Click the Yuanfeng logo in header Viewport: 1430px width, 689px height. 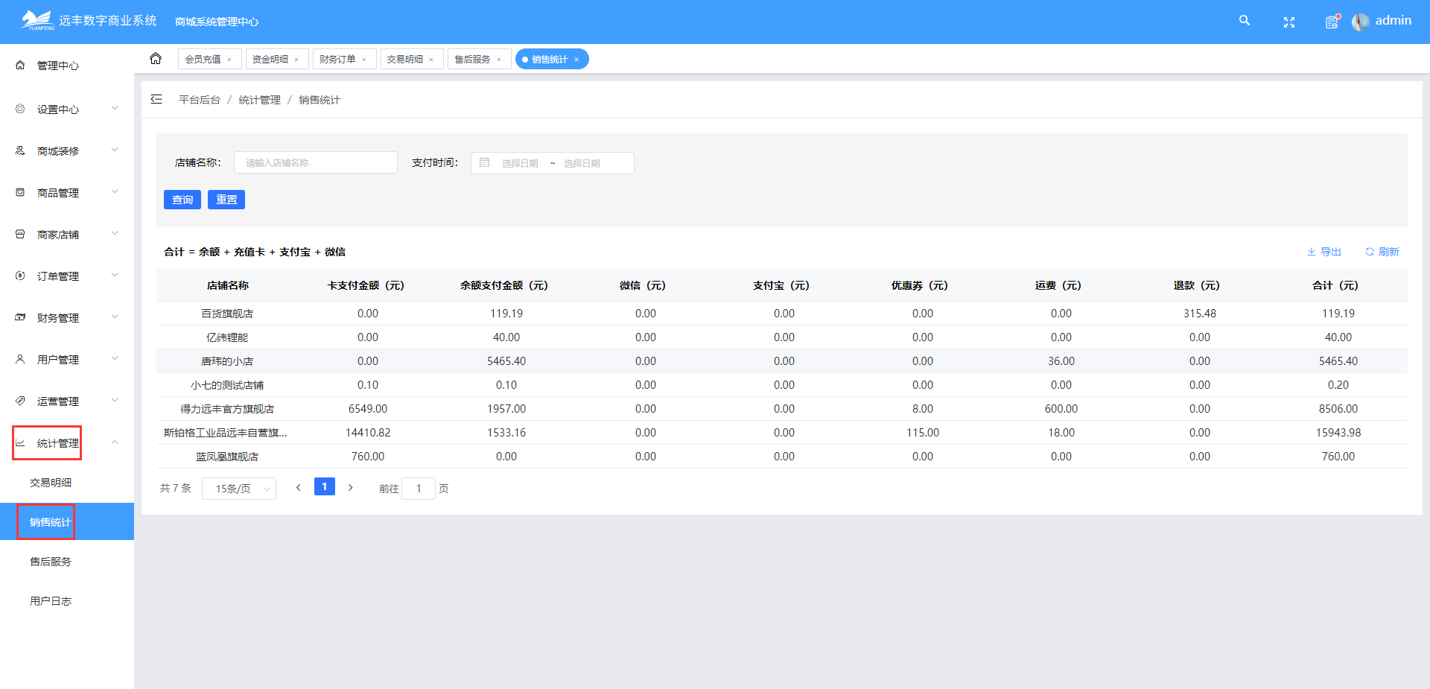click(38, 20)
